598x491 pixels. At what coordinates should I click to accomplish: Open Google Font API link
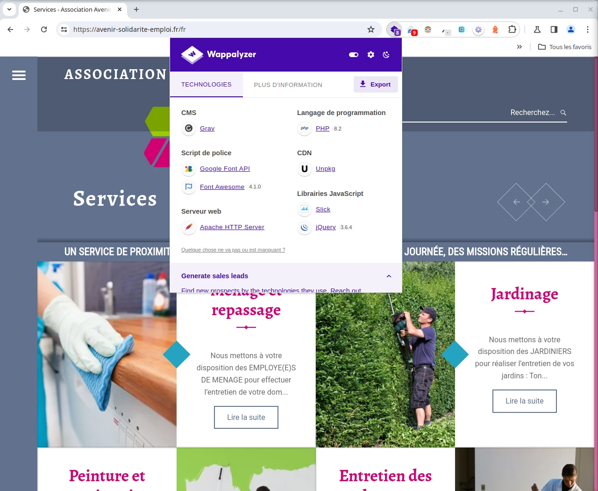(x=225, y=168)
